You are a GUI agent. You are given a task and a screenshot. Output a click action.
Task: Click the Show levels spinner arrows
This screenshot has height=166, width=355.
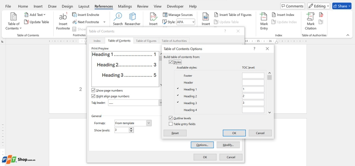[131, 130]
